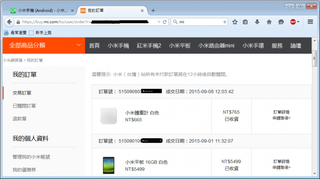Open 小米路由器mini navigation item

216,46
